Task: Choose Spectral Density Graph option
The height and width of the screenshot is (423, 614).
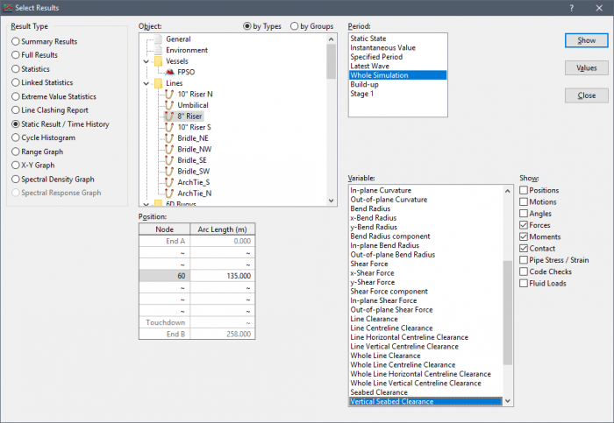Action: (54, 180)
